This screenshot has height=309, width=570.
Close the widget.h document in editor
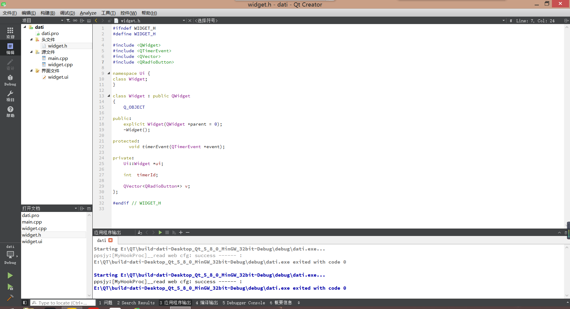coord(190,20)
